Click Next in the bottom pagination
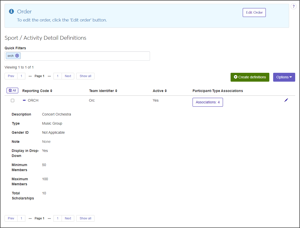The image size is (300, 228). pos(68,218)
